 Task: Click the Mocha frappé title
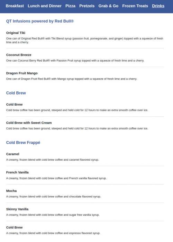pos(11,191)
